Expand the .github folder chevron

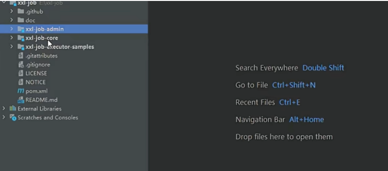(11, 11)
